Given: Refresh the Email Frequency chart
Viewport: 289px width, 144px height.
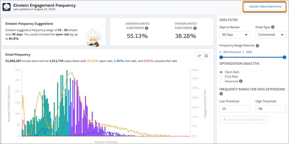Looking at the screenshot, I should pyautogui.click(x=199, y=56).
